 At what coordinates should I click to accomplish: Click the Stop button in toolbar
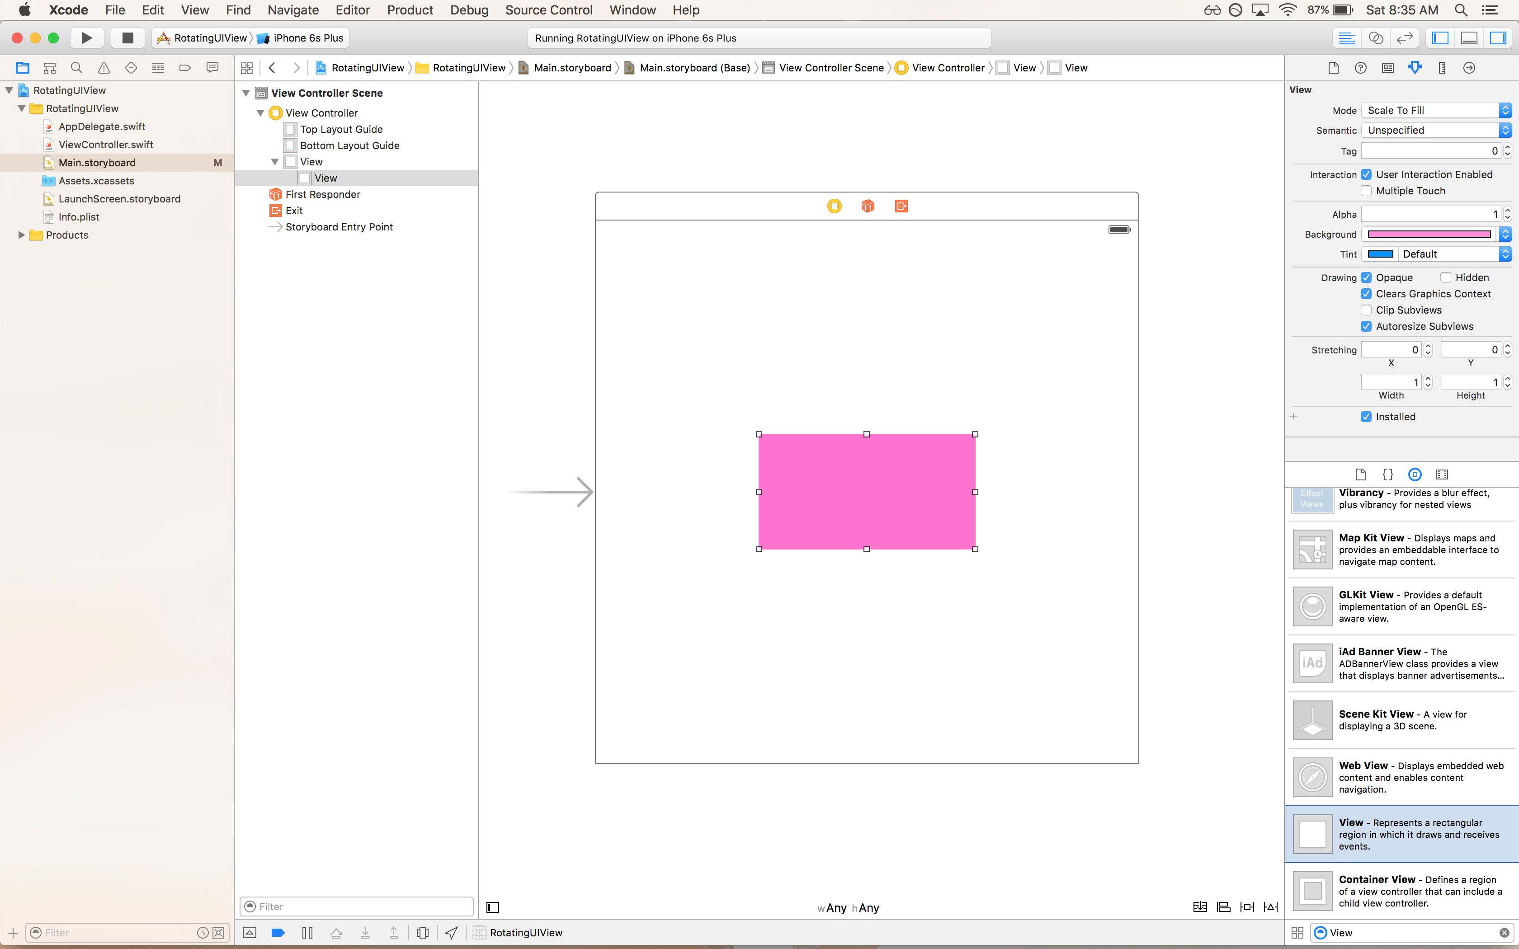(x=127, y=38)
